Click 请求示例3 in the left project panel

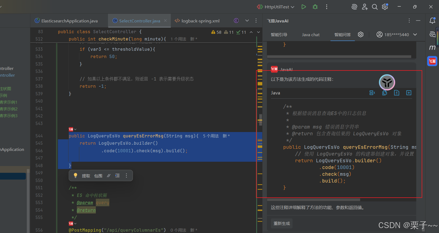coord(9,116)
